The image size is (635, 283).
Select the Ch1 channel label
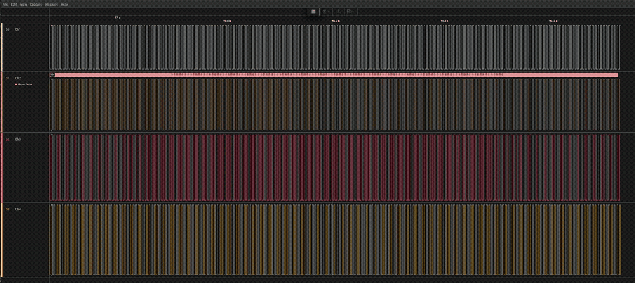coord(18,30)
